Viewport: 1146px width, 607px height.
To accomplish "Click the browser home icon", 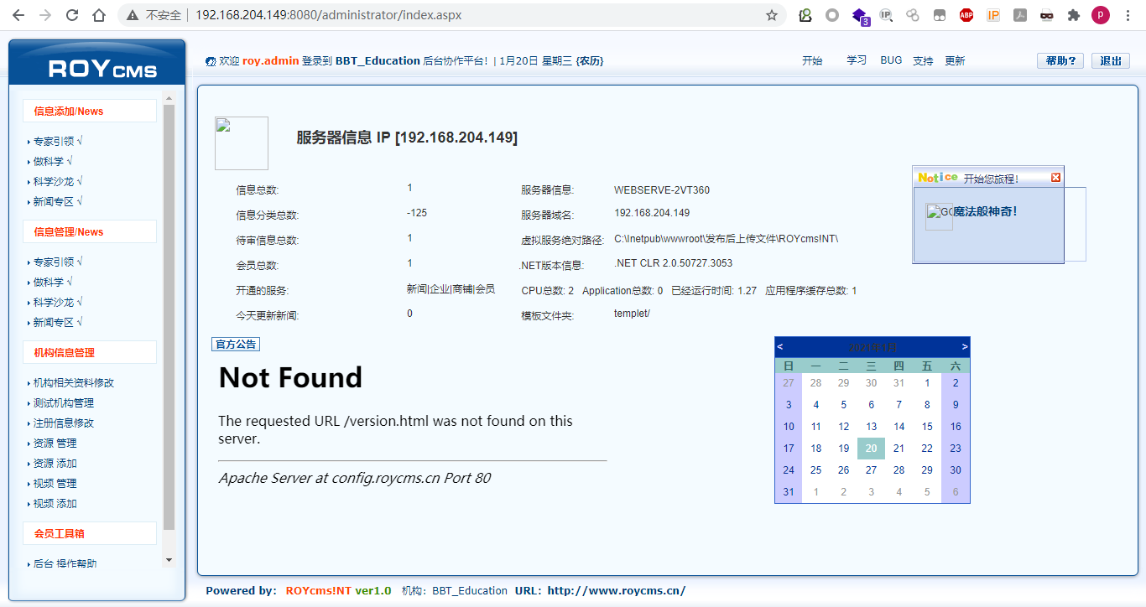I will [x=98, y=14].
